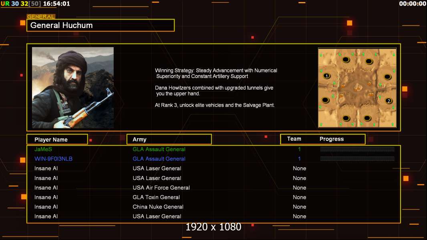This screenshot has width=427, height=240.
Task: Open the desert map preview
Action: point(357,88)
